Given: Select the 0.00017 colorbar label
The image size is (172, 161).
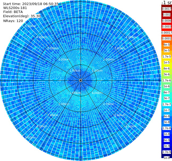Looking at the screenshot, I should (x=167, y=33).
